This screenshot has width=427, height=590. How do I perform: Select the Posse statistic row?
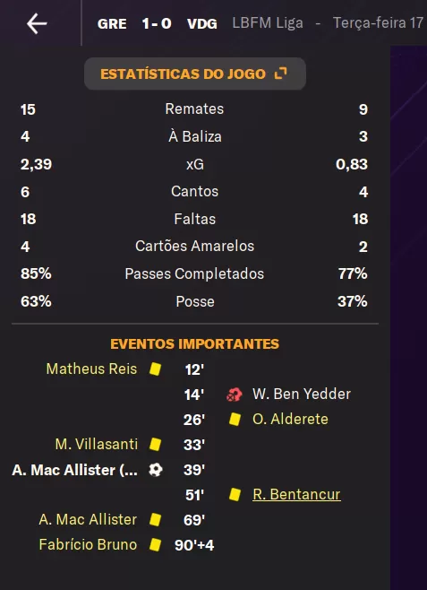[195, 301]
